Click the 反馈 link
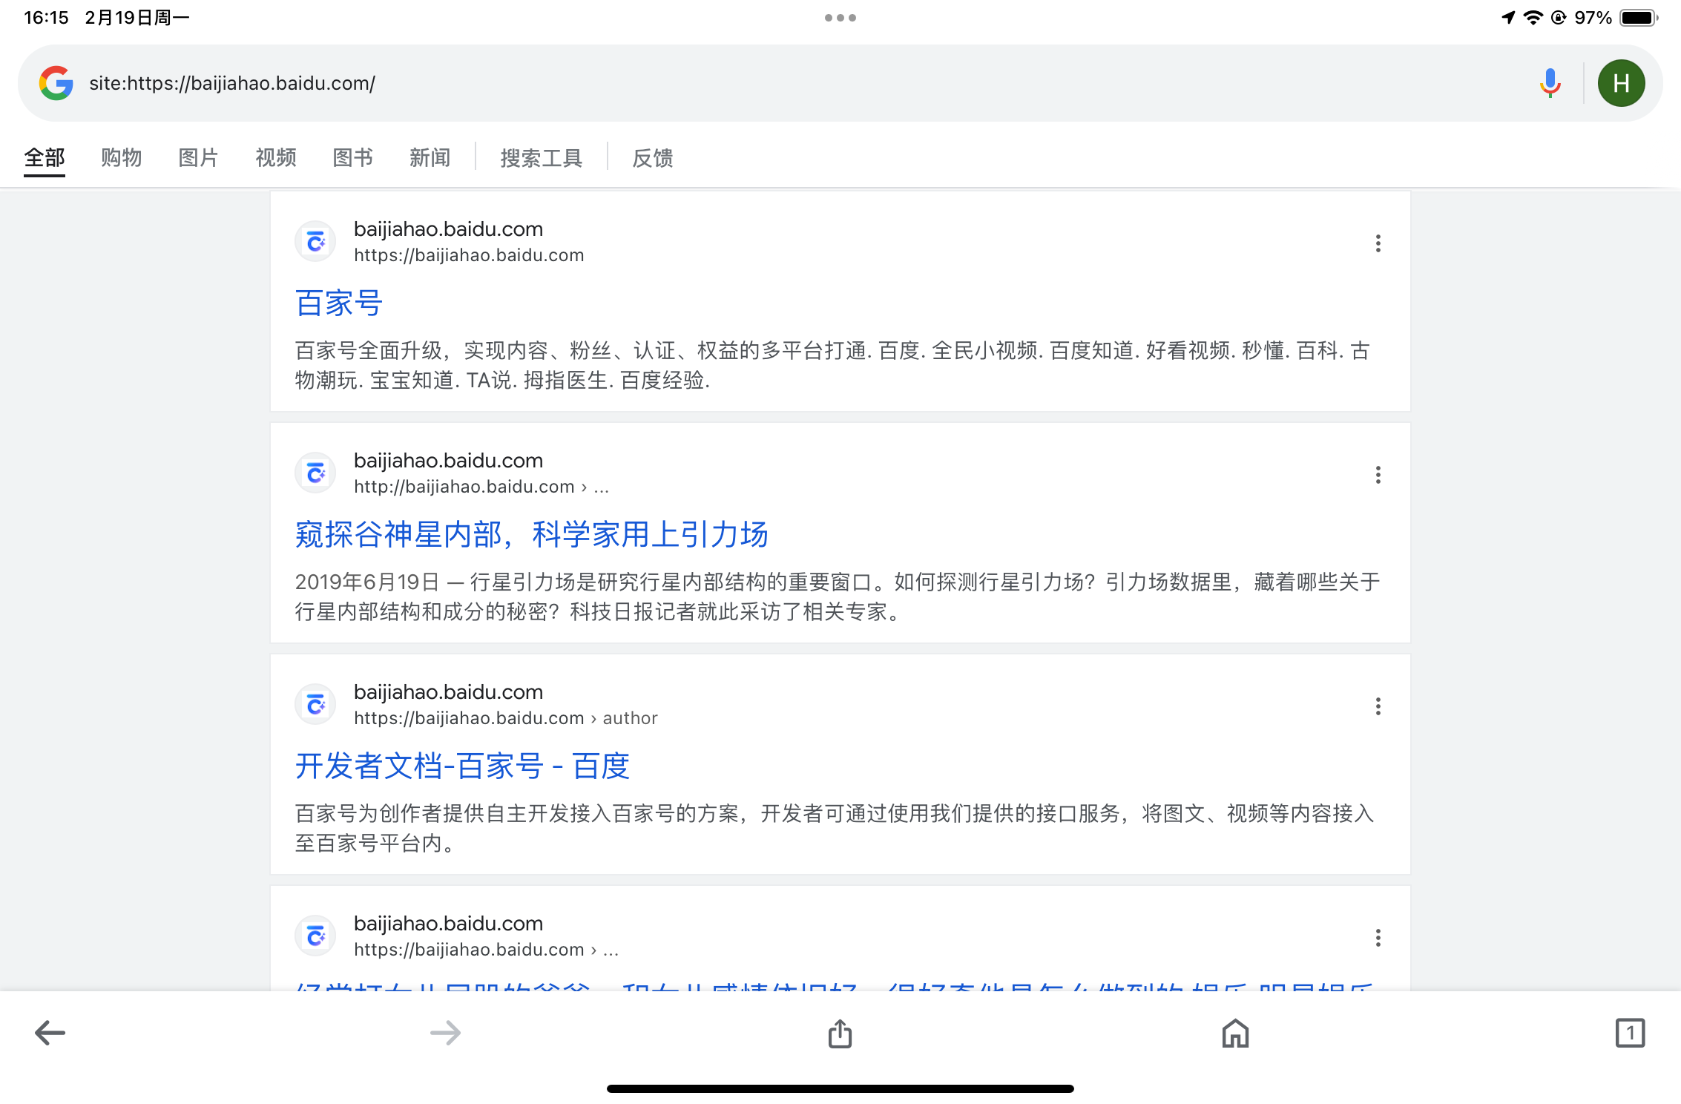 coord(653,158)
